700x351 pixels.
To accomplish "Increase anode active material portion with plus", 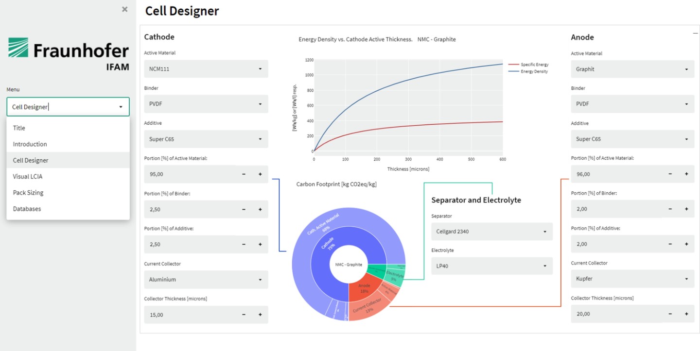I will tap(686, 174).
